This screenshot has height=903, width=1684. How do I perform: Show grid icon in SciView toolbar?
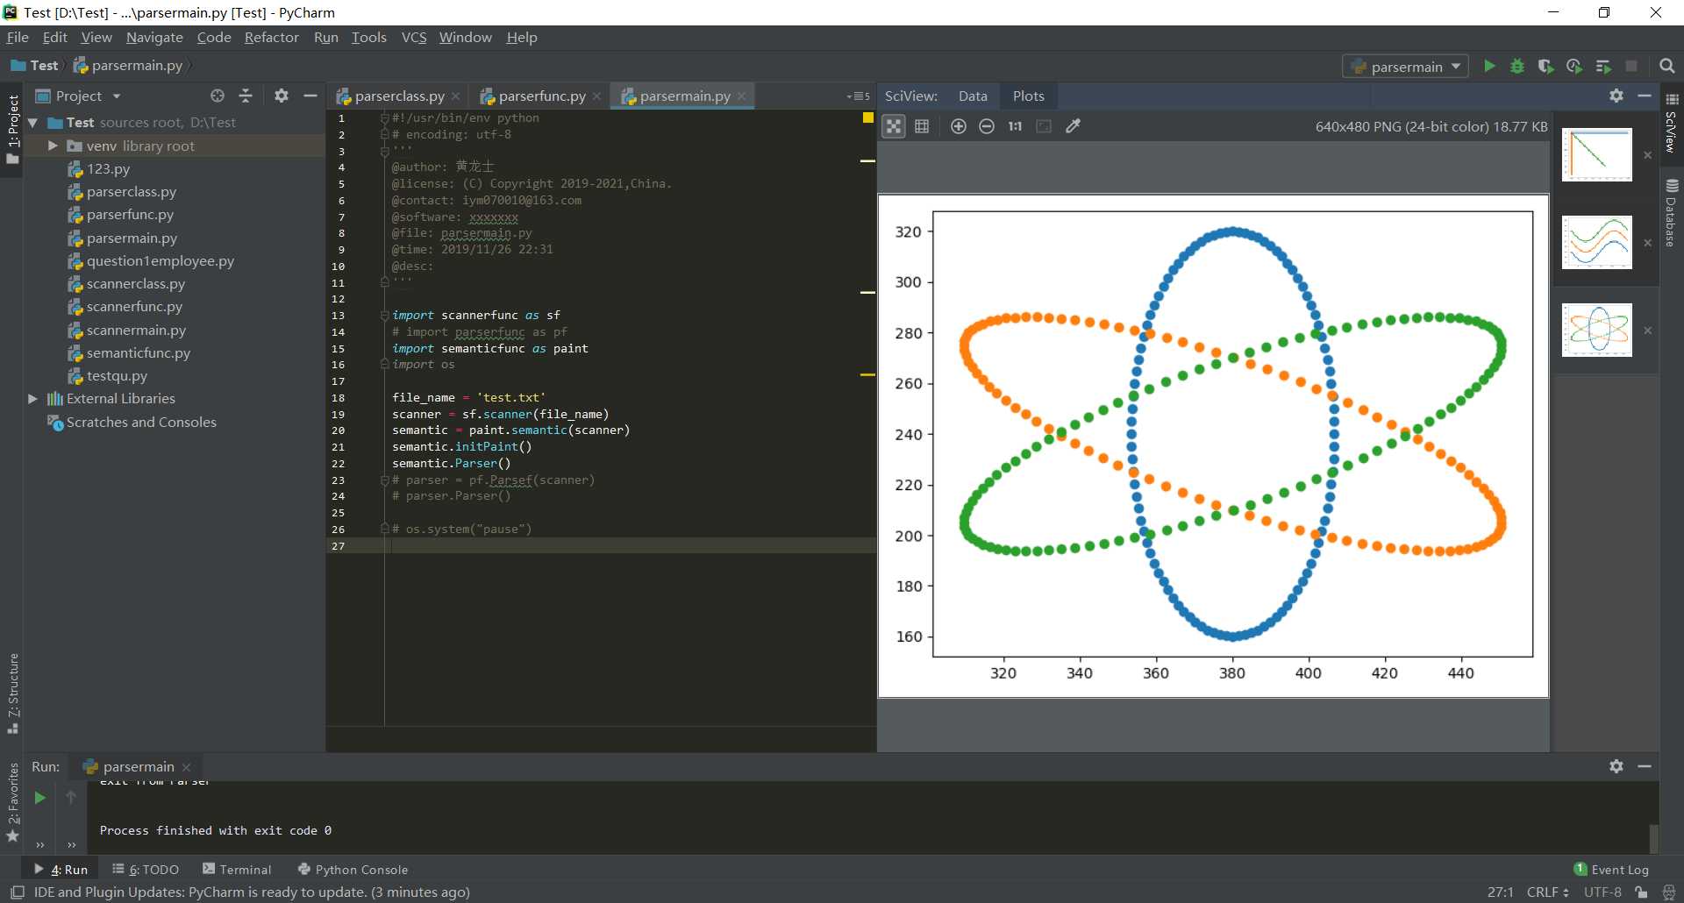pos(922,126)
